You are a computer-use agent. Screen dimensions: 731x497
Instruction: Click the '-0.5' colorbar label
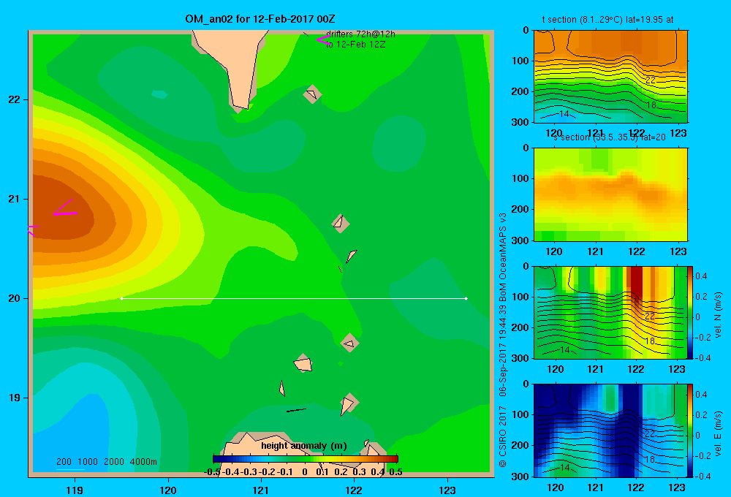(x=212, y=472)
